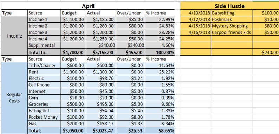Select the Groceries percent income cell 9.60%
This screenshot has height=134, width=279.
tap(160, 104)
